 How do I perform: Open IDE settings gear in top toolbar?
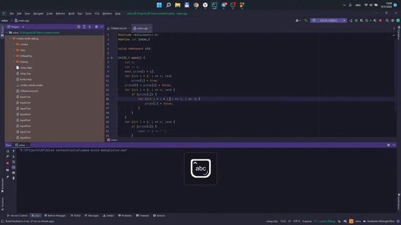click(393, 21)
